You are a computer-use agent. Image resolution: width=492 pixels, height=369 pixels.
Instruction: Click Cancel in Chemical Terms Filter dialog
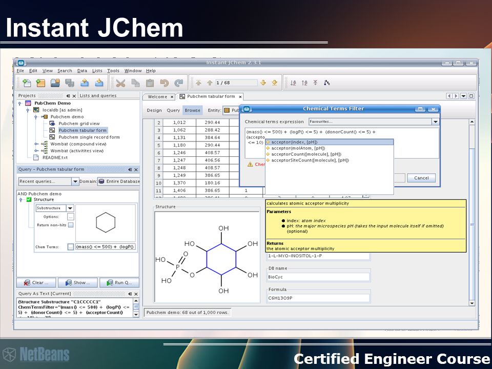click(421, 178)
